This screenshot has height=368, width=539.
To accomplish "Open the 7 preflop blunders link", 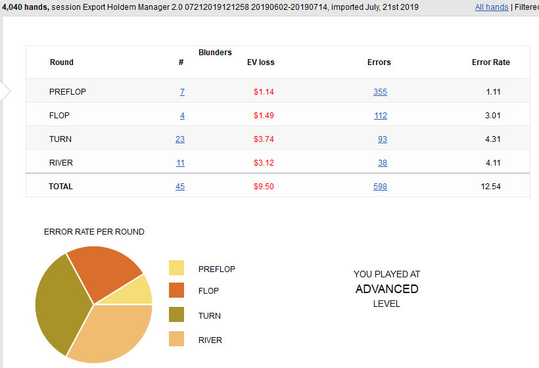I will [182, 92].
